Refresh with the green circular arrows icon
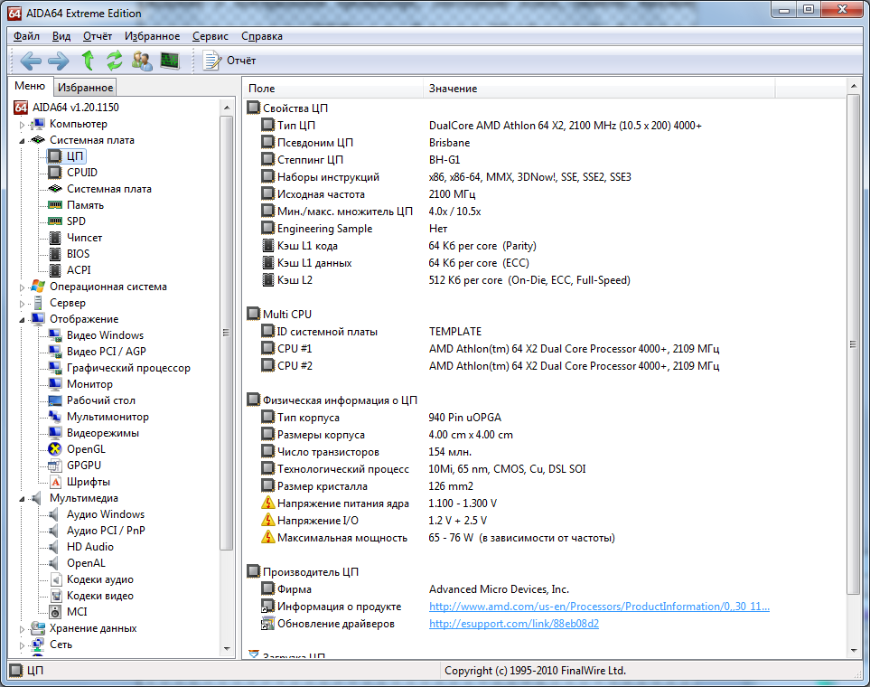Screen dimensions: 870x687 coord(115,61)
